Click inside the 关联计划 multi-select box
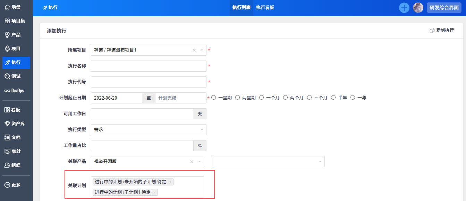The image size is (466, 201). (x=147, y=187)
